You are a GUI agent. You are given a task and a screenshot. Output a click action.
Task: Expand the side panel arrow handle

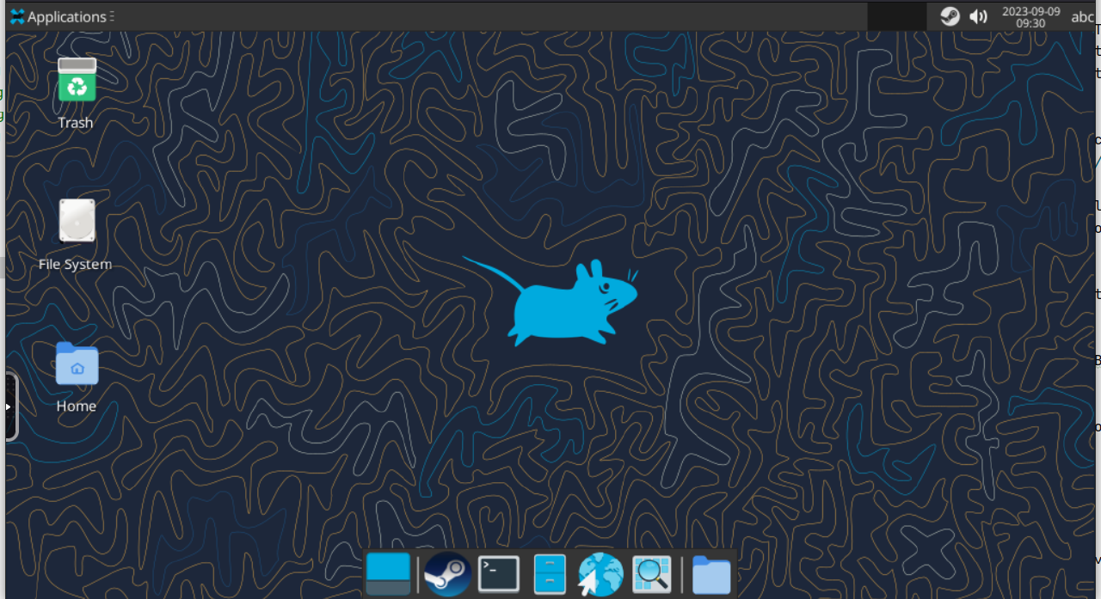10,406
